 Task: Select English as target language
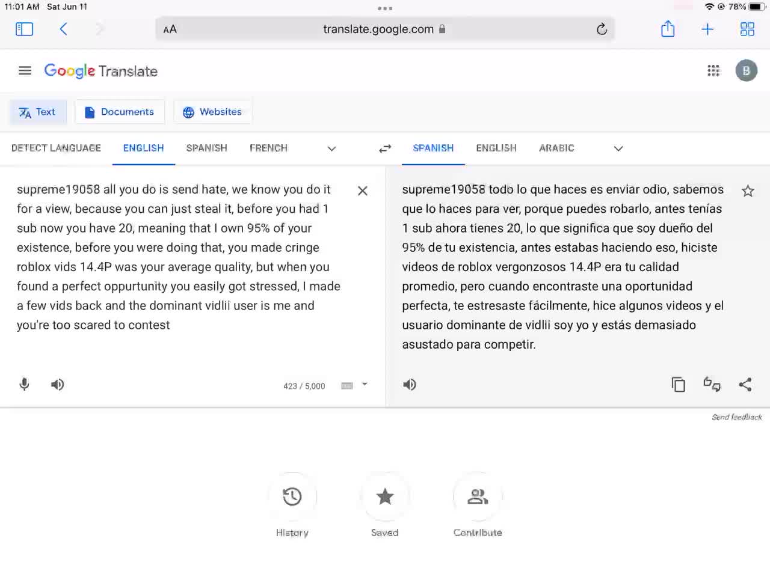(x=496, y=148)
